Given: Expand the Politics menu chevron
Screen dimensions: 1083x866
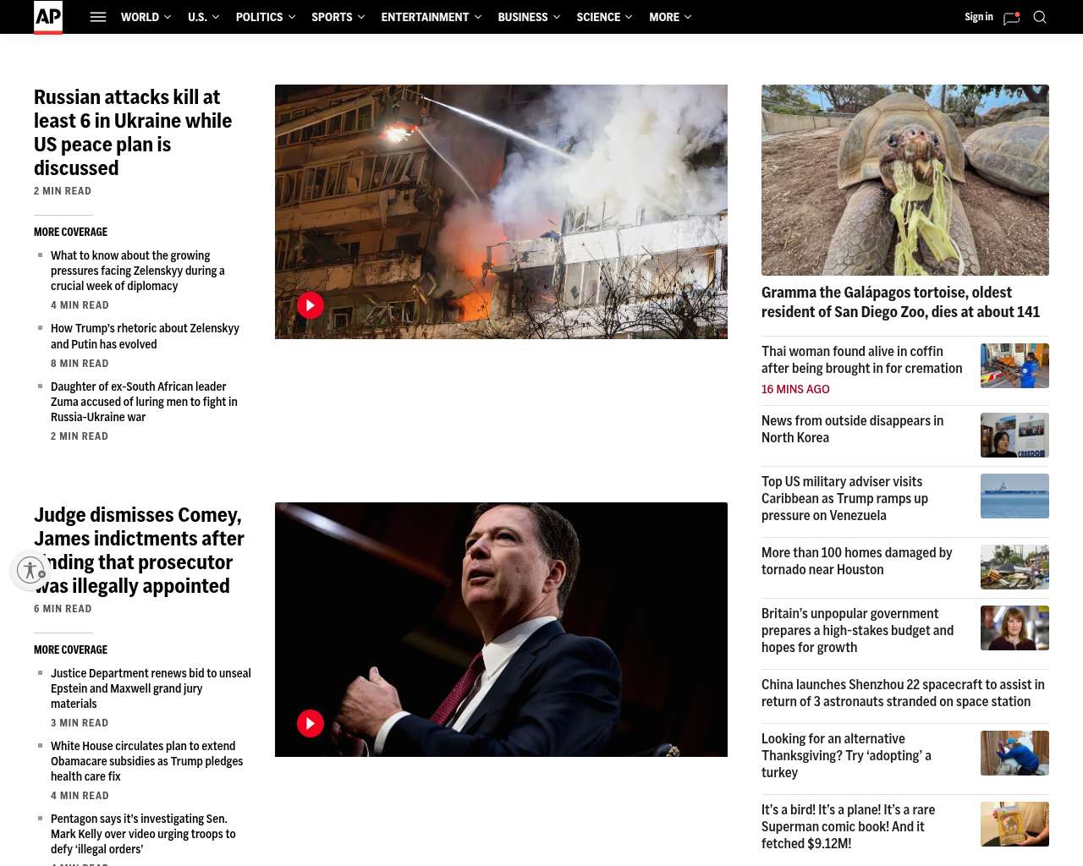Looking at the screenshot, I should 292,17.
